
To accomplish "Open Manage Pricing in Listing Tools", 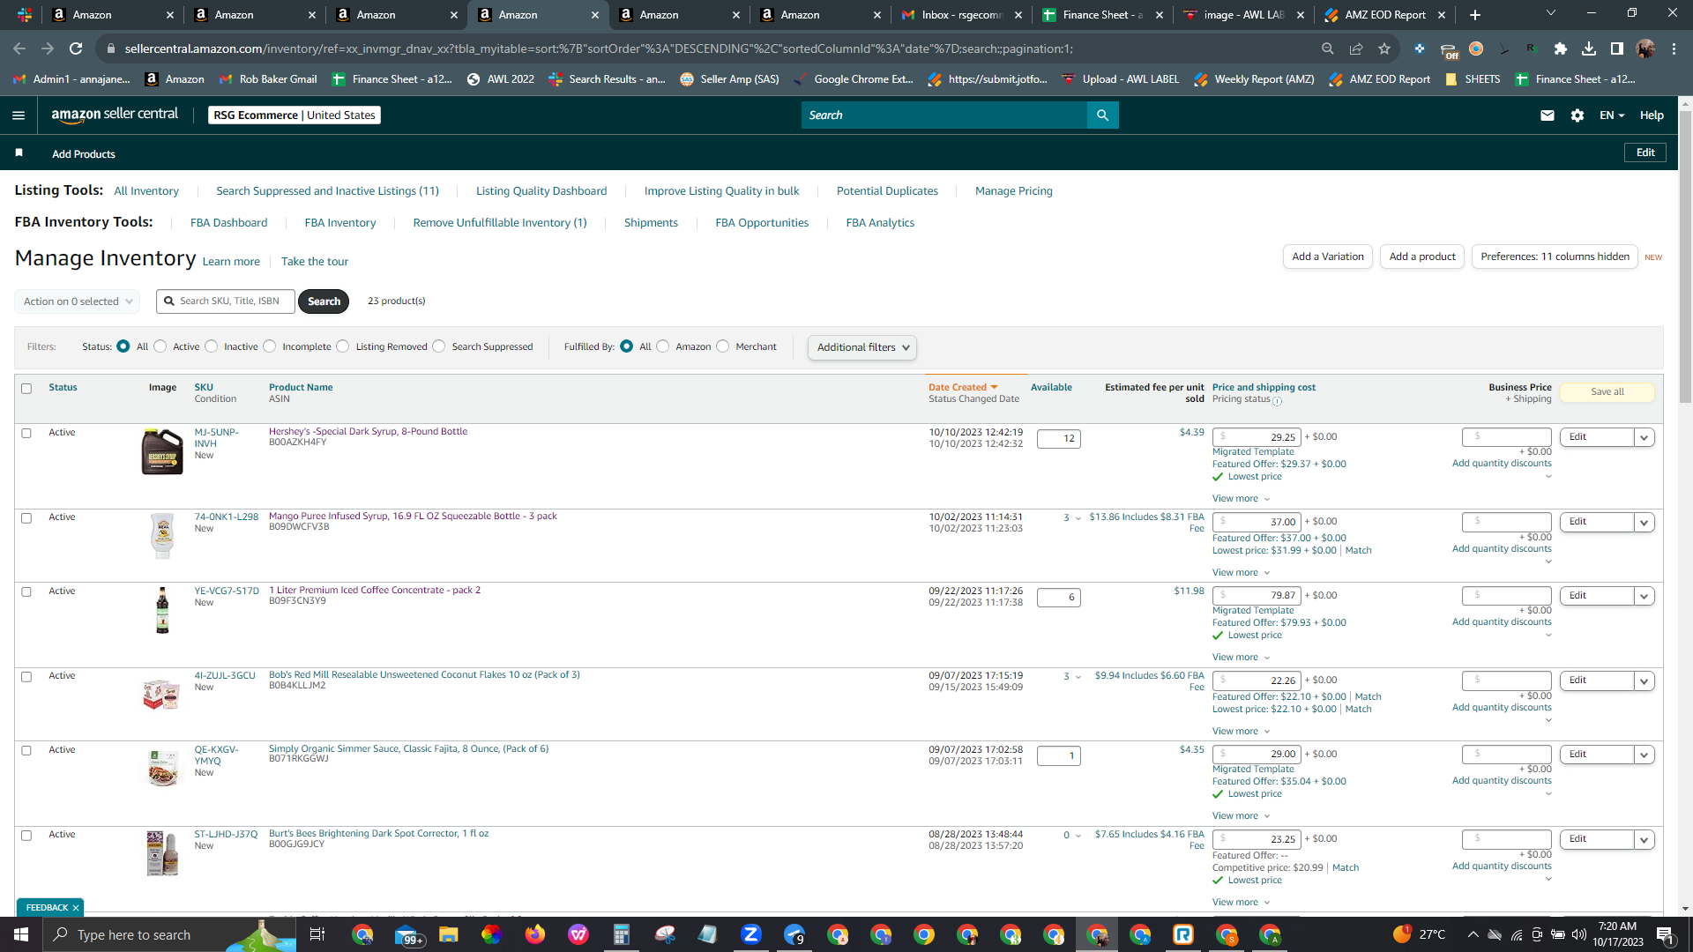I will point(1013,191).
